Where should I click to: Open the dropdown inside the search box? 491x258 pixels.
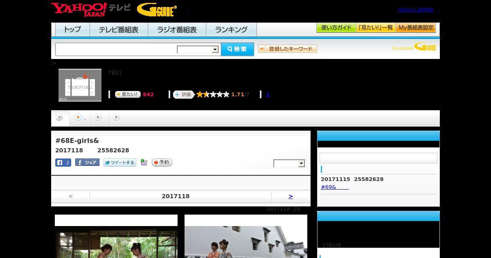pos(198,50)
